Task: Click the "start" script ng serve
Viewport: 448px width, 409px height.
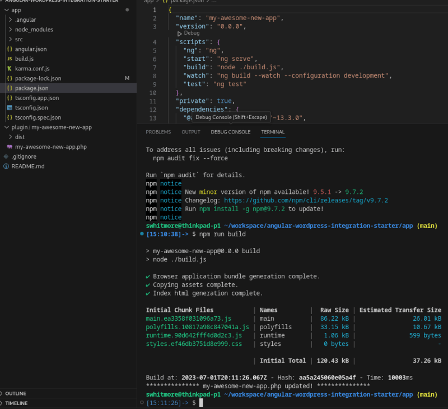Action: tap(235, 59)
